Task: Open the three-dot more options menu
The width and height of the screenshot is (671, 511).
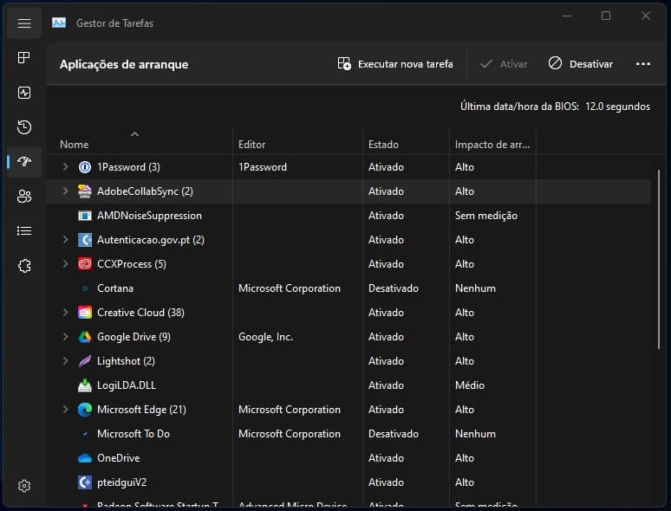Action: pos(643,64)
